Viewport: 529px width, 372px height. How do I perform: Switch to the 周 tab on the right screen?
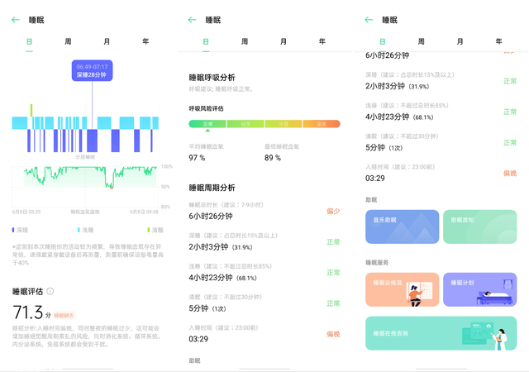click(x=421, y=41)
